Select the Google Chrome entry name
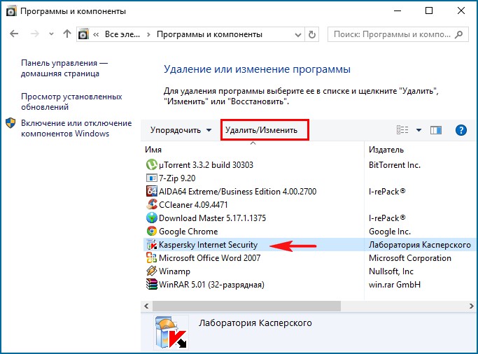Viewport: 478px width, 354px height. 188,232
